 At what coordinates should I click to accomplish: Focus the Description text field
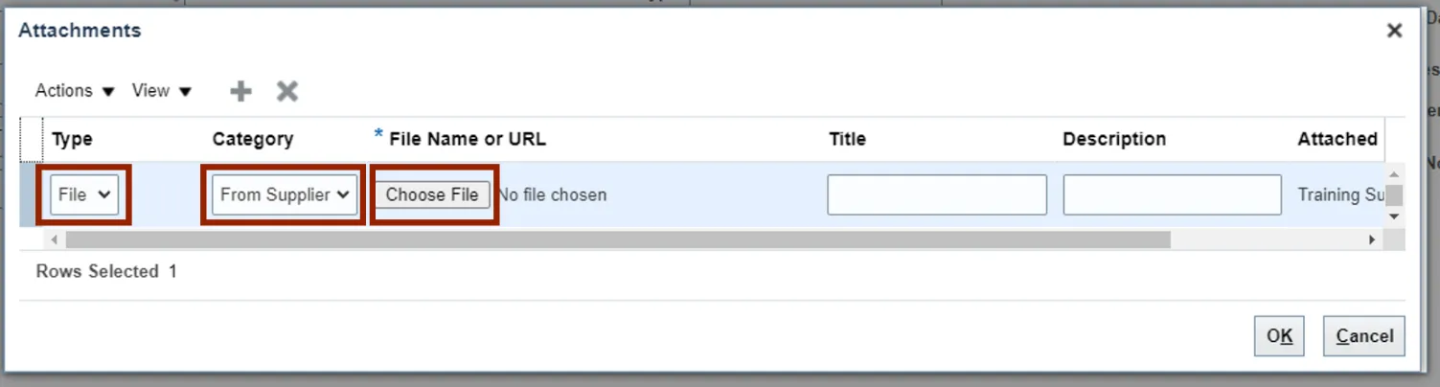[x=1172, y=194]
